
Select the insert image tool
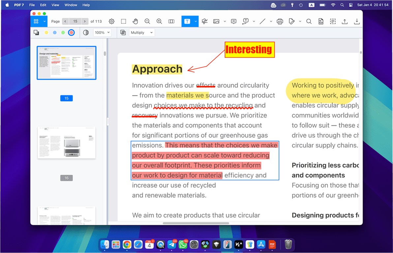(216, 21)
